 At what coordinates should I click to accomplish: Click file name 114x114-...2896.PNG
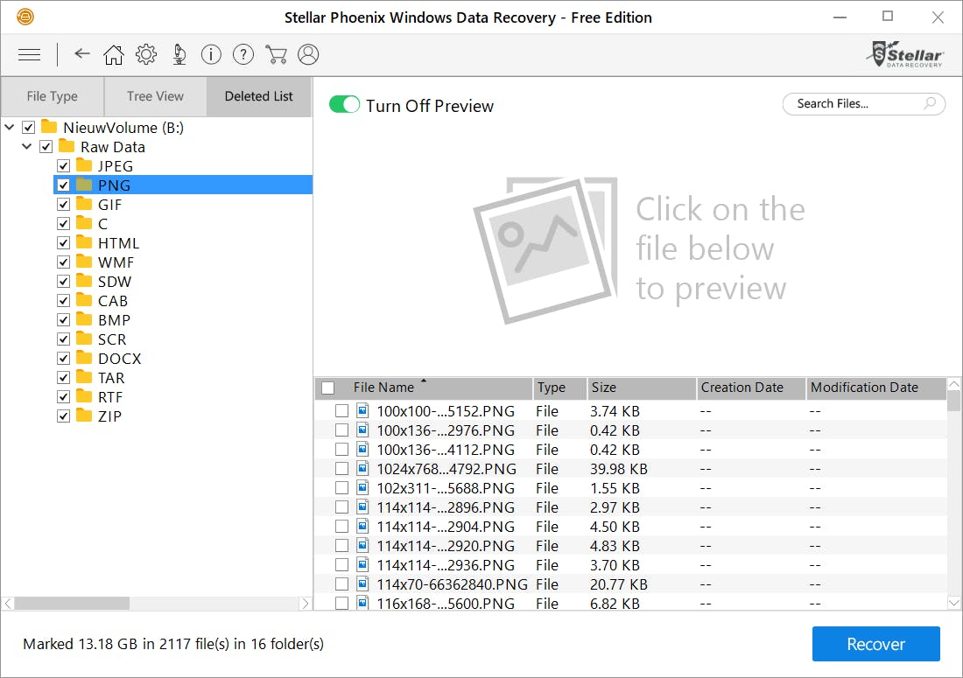pyautogui.click(x=446, y=507)
